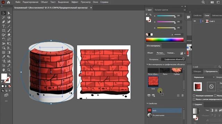The width and height of the screenshot is (222, 124).
Task: Open the Окно menu
Action: click(x=95, y=2)
